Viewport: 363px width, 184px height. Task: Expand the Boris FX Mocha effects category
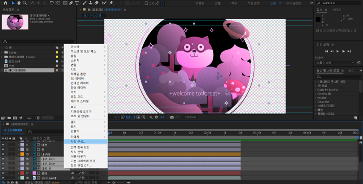tap(316, 90)
